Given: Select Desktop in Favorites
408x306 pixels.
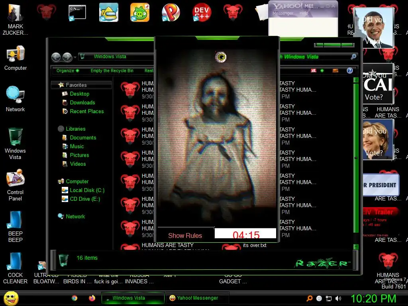Looking at the screenshot, I should [79, 94].
